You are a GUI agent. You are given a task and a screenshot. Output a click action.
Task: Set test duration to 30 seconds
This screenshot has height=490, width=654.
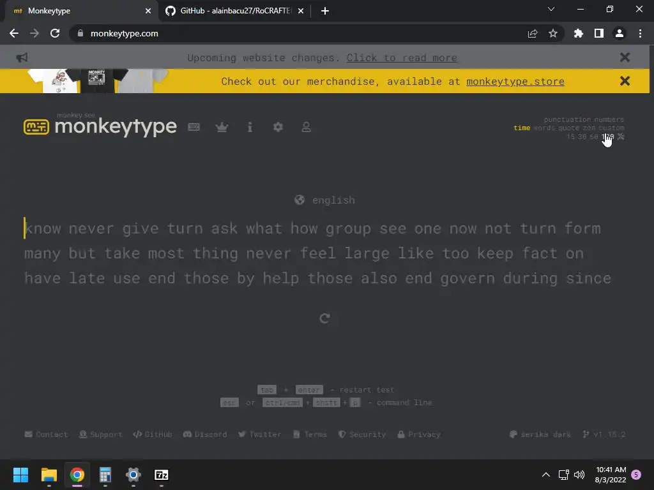click(582, 137)
